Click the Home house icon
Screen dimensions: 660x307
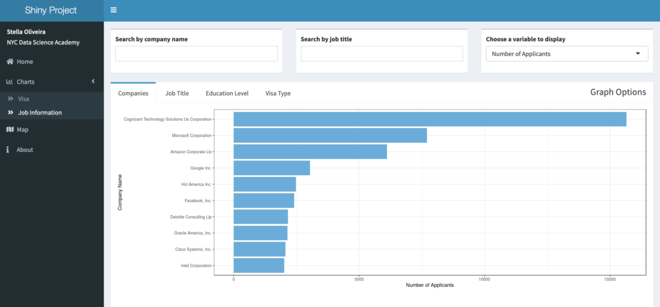10,61
